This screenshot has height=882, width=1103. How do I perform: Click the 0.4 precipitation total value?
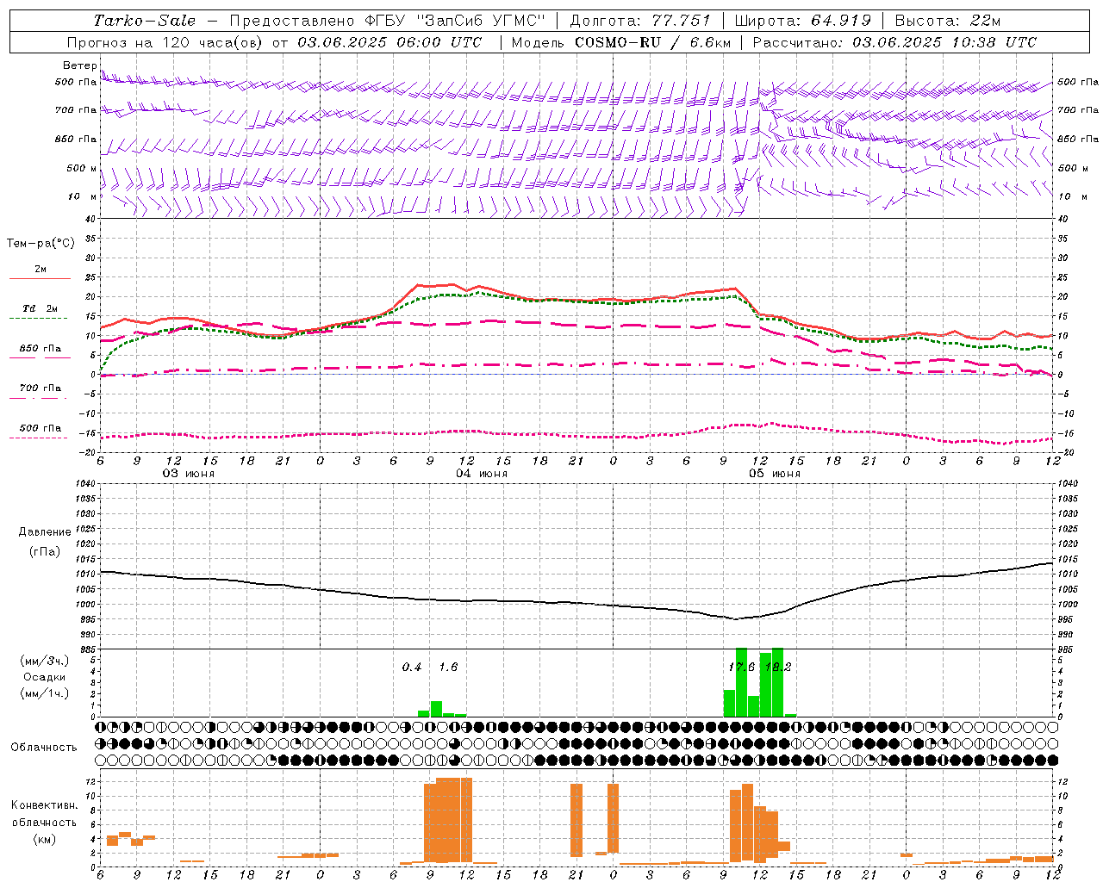pyautogui.click(x=412, y=668)
